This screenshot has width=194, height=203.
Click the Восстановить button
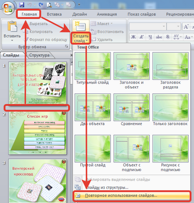[107, 32]
